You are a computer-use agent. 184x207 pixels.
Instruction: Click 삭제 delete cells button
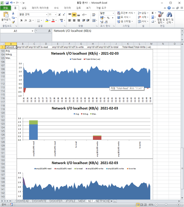click(x=143, y=17)
